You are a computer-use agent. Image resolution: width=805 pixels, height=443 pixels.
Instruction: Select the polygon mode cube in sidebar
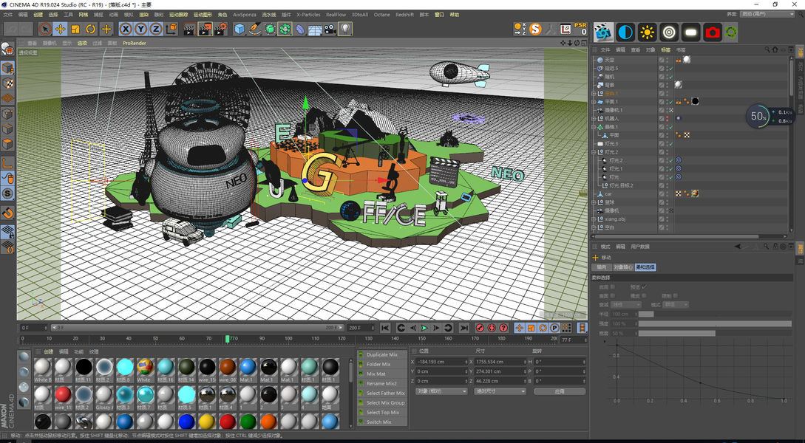(x=7, y=143)
